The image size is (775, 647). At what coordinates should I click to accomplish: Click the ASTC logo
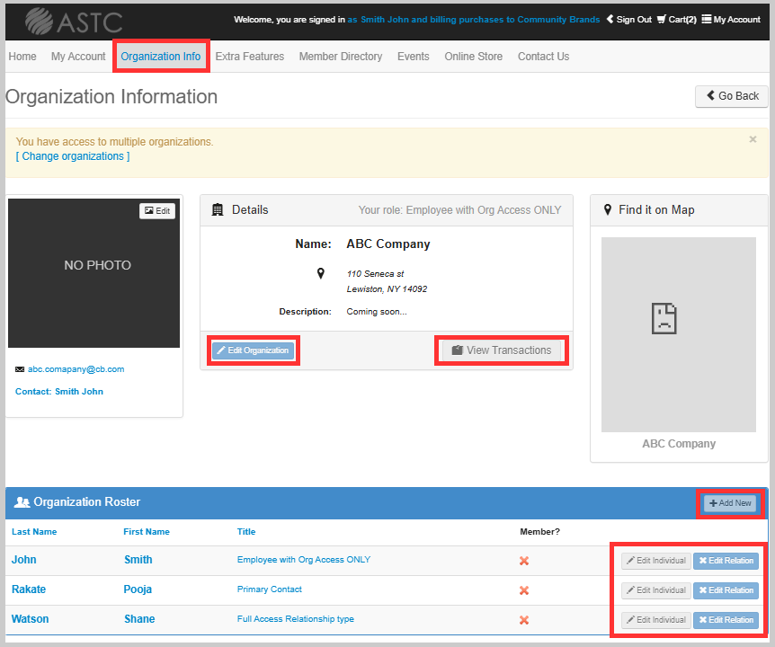click(x=74, y=22)
